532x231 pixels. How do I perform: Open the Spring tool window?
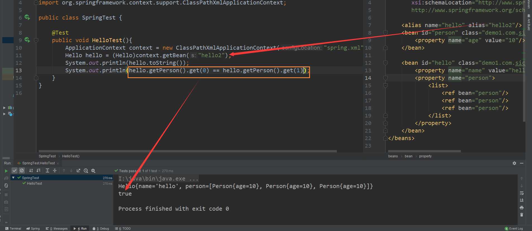click(33, 228)
